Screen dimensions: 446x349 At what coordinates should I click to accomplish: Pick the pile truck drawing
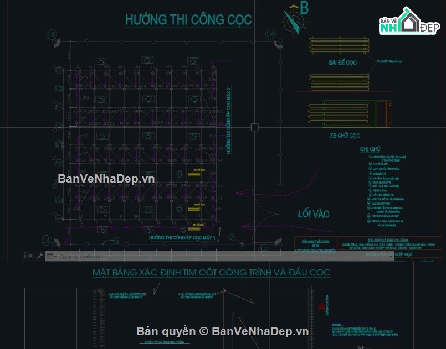349,113
